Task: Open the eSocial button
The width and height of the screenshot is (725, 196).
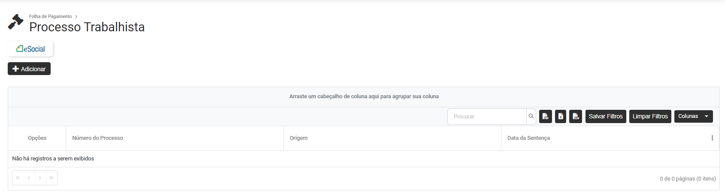Action: [x=30, y=49]
